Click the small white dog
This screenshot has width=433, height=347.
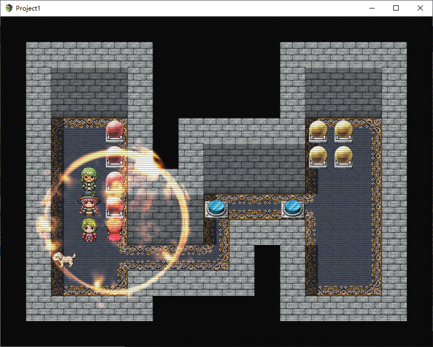[65, 260]
